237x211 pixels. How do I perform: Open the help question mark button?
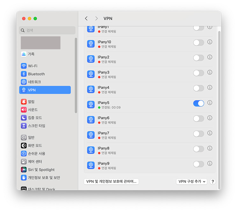click(213, 182)
